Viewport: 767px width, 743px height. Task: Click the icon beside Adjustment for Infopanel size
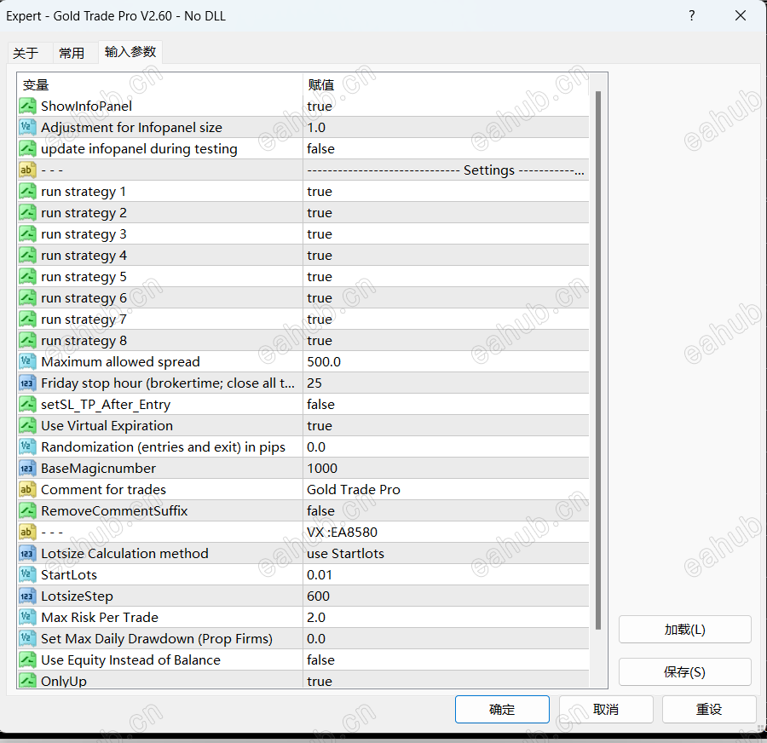(x=27, y=127)
